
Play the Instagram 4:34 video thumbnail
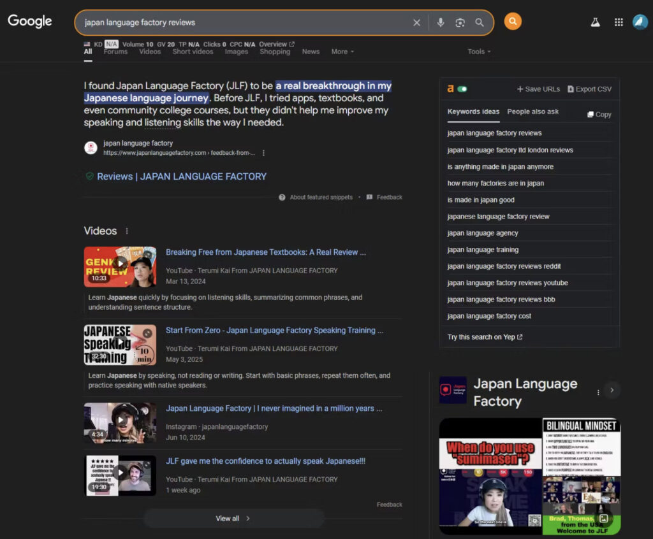pyautogui.click(x=120, y=423)
